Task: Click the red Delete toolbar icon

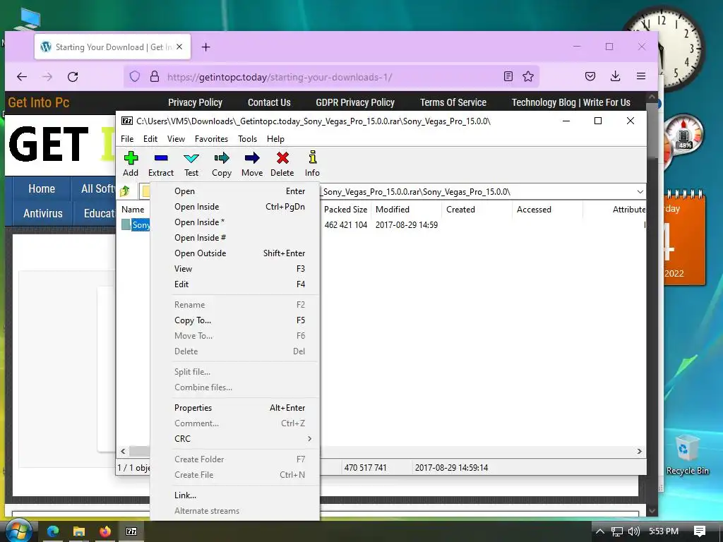Action: point(282,164)
